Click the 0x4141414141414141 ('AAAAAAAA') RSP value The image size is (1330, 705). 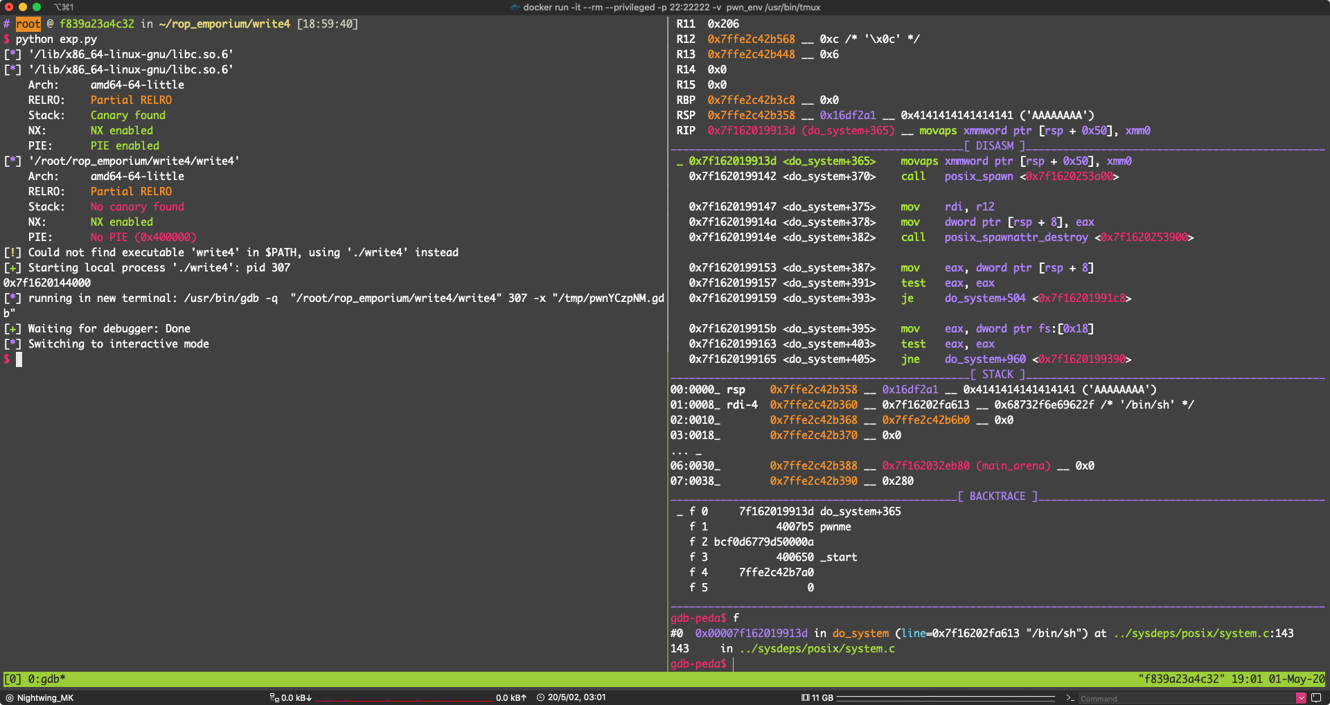click(997, 116)
